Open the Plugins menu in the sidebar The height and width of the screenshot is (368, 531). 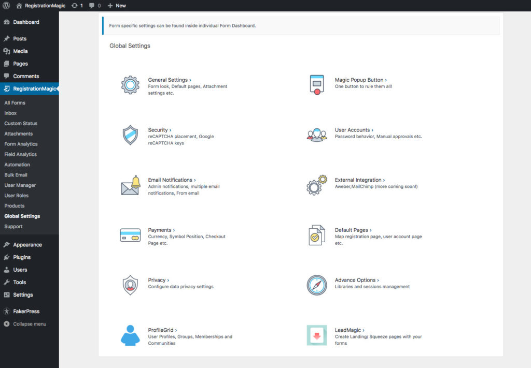22,257
